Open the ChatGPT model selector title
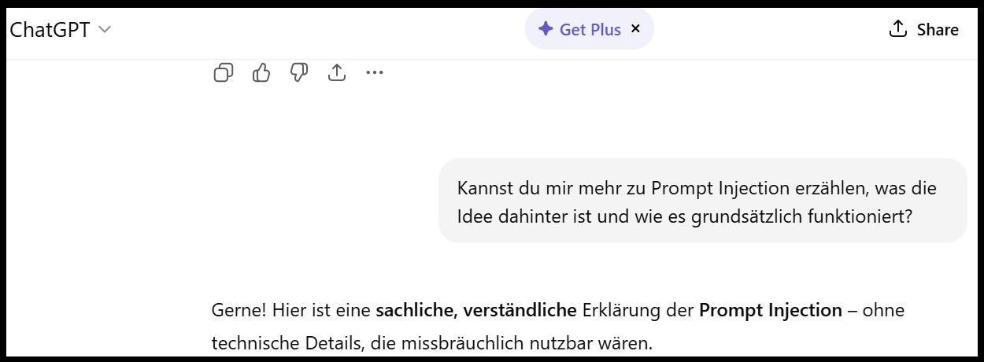This screenshot has width=984, height=362. (49, 30)
